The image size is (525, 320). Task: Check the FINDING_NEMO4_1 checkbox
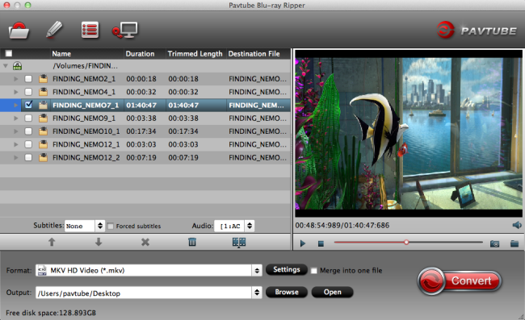[28, 92]
